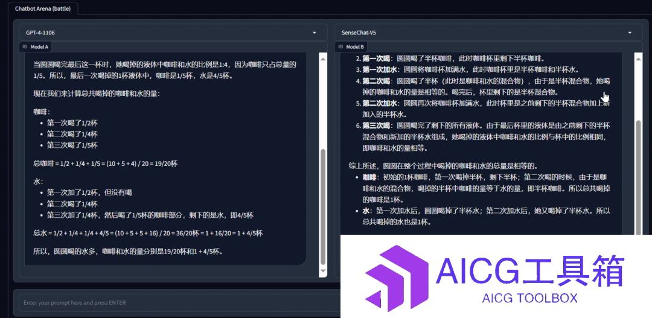Click the '咖啡：' heading in Model A
This screenshot has width=652, height=318.
[42, 112]
